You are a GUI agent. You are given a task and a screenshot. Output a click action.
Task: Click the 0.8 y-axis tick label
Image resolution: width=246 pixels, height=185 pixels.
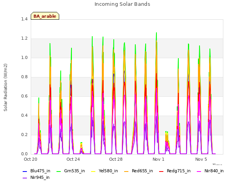[x=24, y=77]
